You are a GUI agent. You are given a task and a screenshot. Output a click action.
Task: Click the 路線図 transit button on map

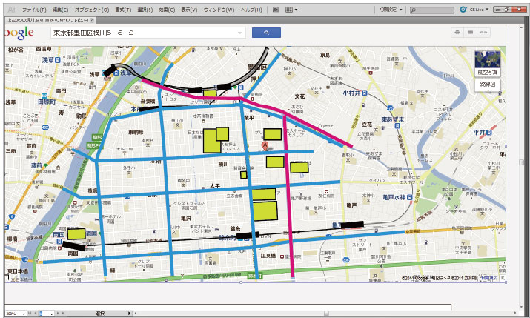point(487,85)
